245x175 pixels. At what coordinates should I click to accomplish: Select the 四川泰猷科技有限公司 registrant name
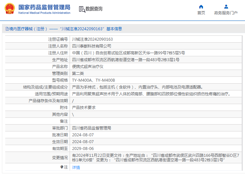click(x=91, y=46)
